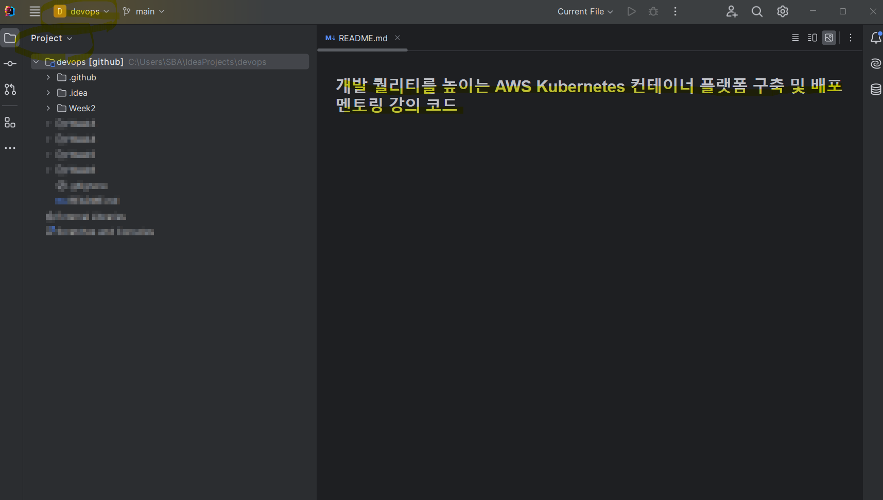The image size is (883, 500).
Task: Close the README.md tab
Action: [397, 38]
